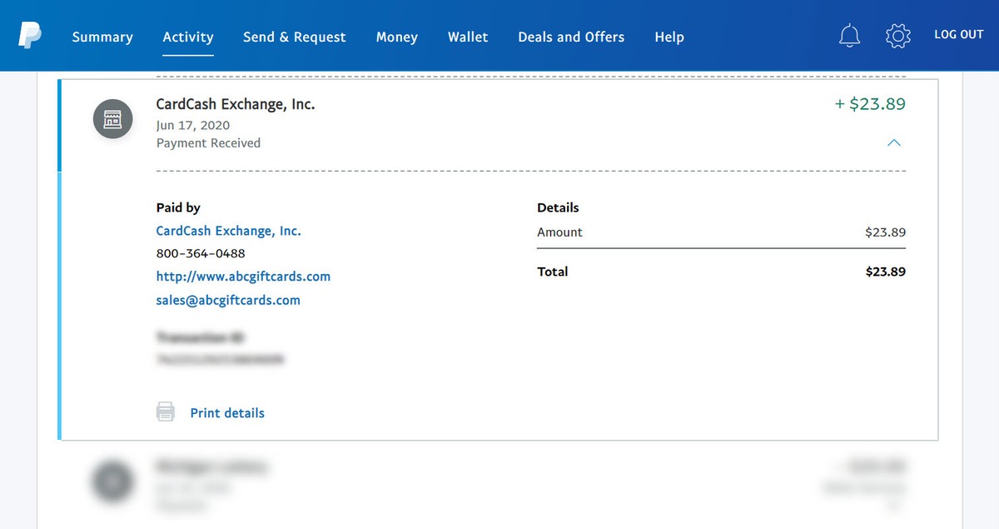Screen dimensions: 999x529
Task: Open account settings gear icon
Action: (897, 36)
